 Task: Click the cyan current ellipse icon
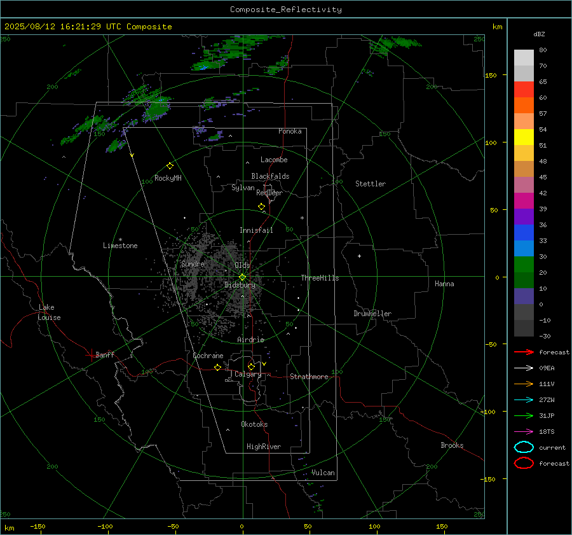[x=524, y=447]
